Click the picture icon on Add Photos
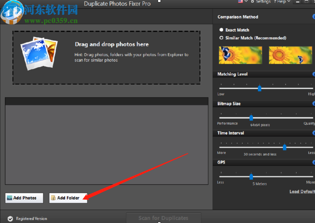Viewport: 315px width, 223px height. coord(10,198)
